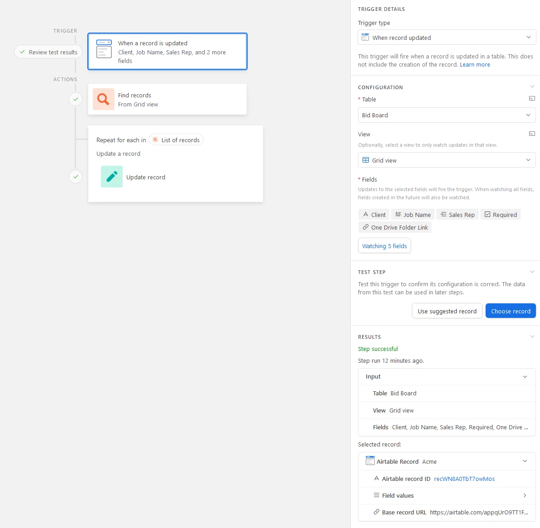540x528 pixels.
Task: Open the View picker icon next to the View label
Action: click(x=532, y=134)
